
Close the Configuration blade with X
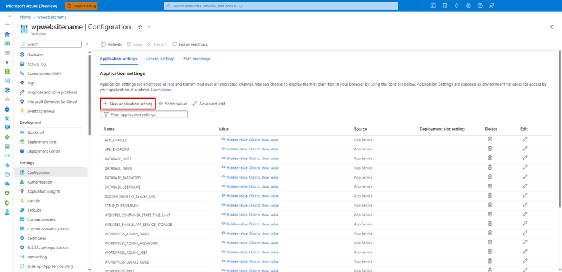[x=551, y=27]
